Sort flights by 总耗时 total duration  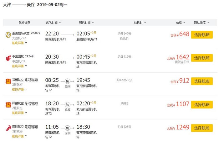pos(140,23)
